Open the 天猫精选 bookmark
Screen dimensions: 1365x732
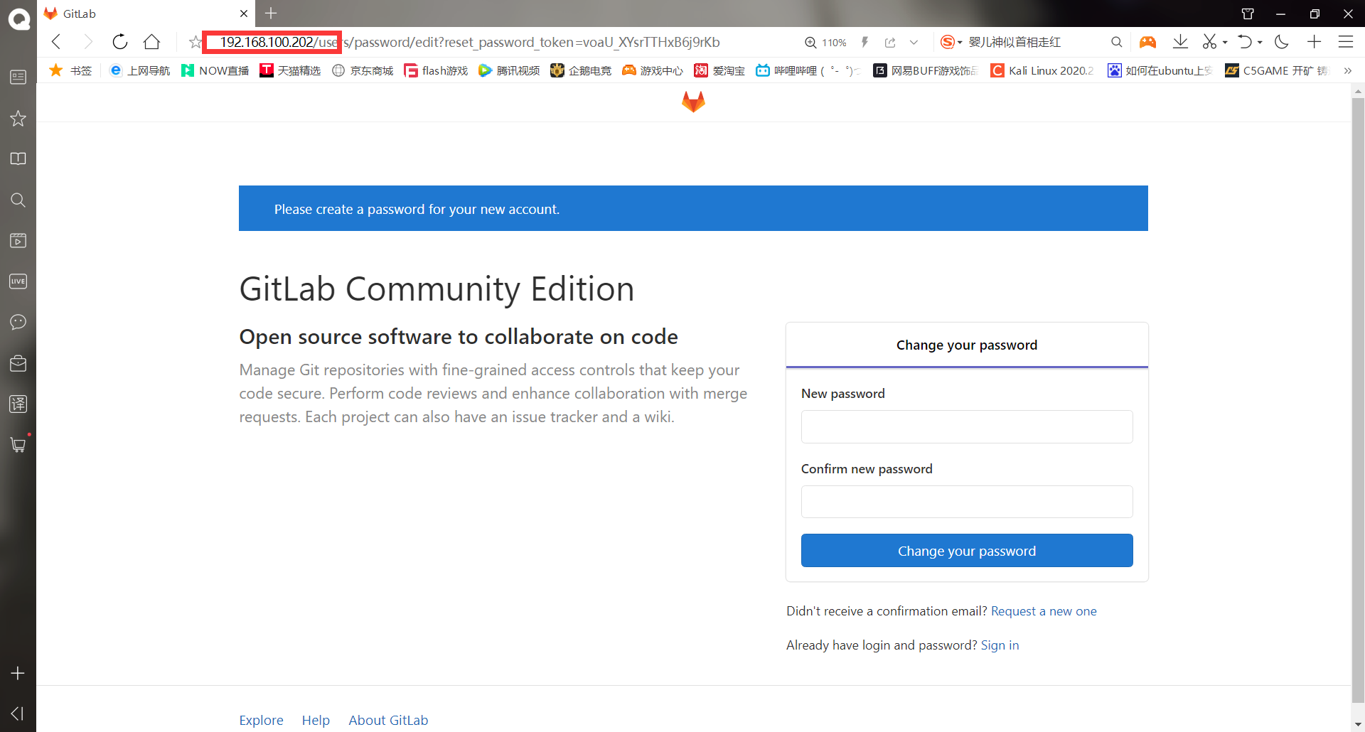290,70
